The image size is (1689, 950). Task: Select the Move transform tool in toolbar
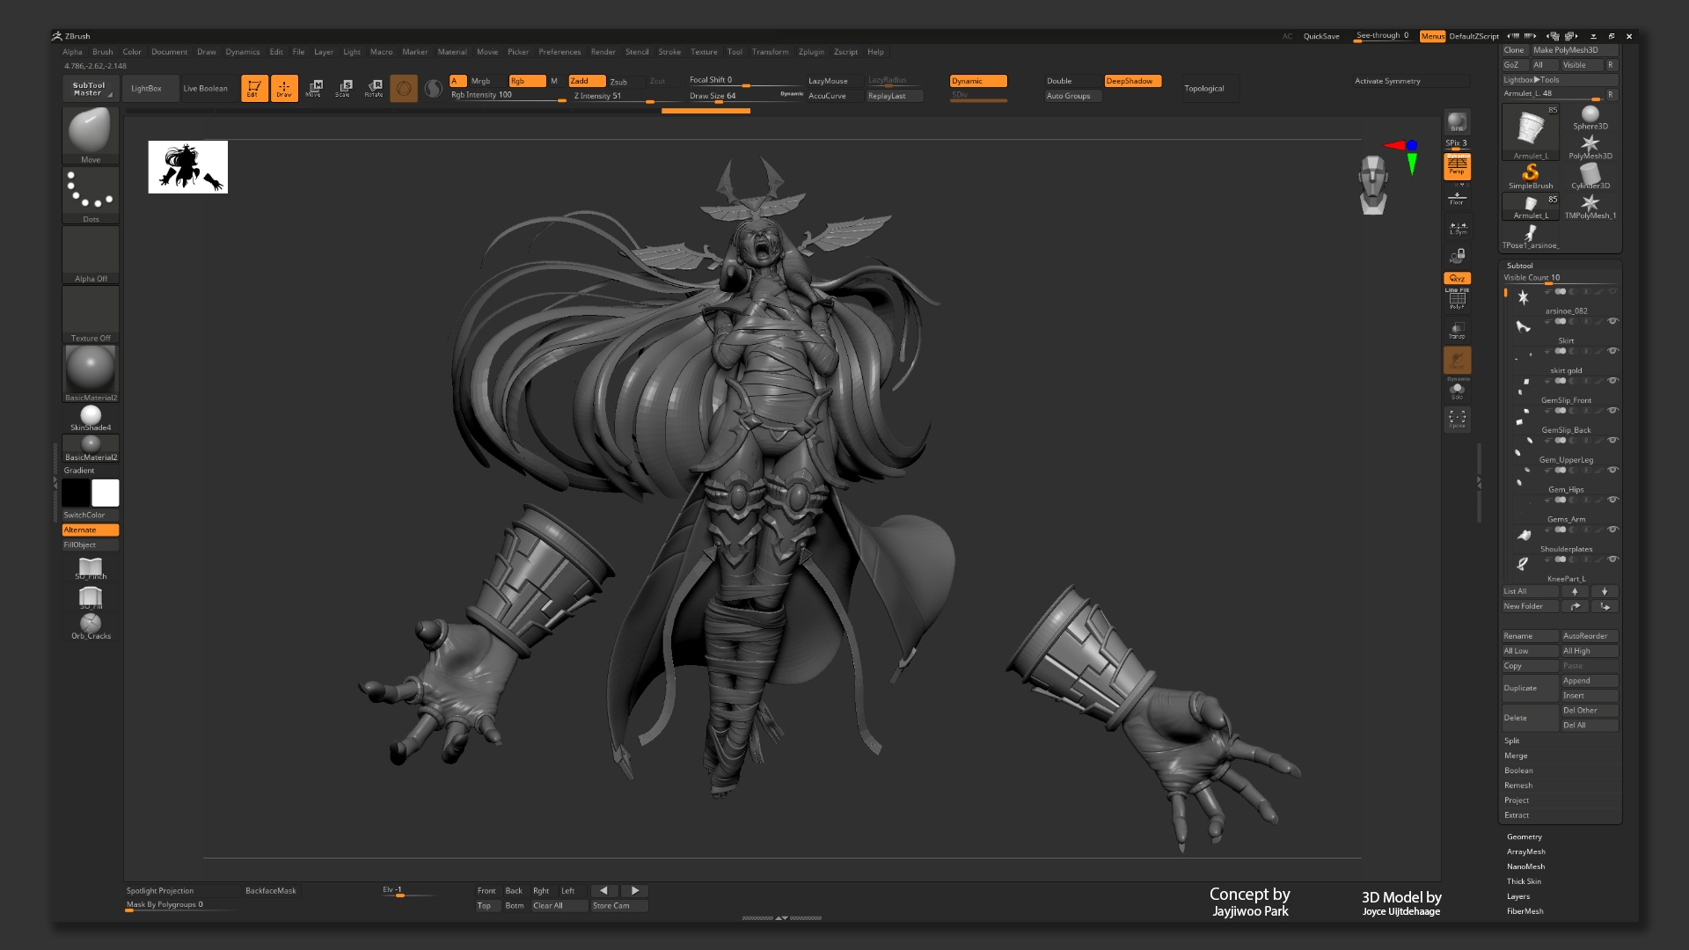click(x=314, y=88)
